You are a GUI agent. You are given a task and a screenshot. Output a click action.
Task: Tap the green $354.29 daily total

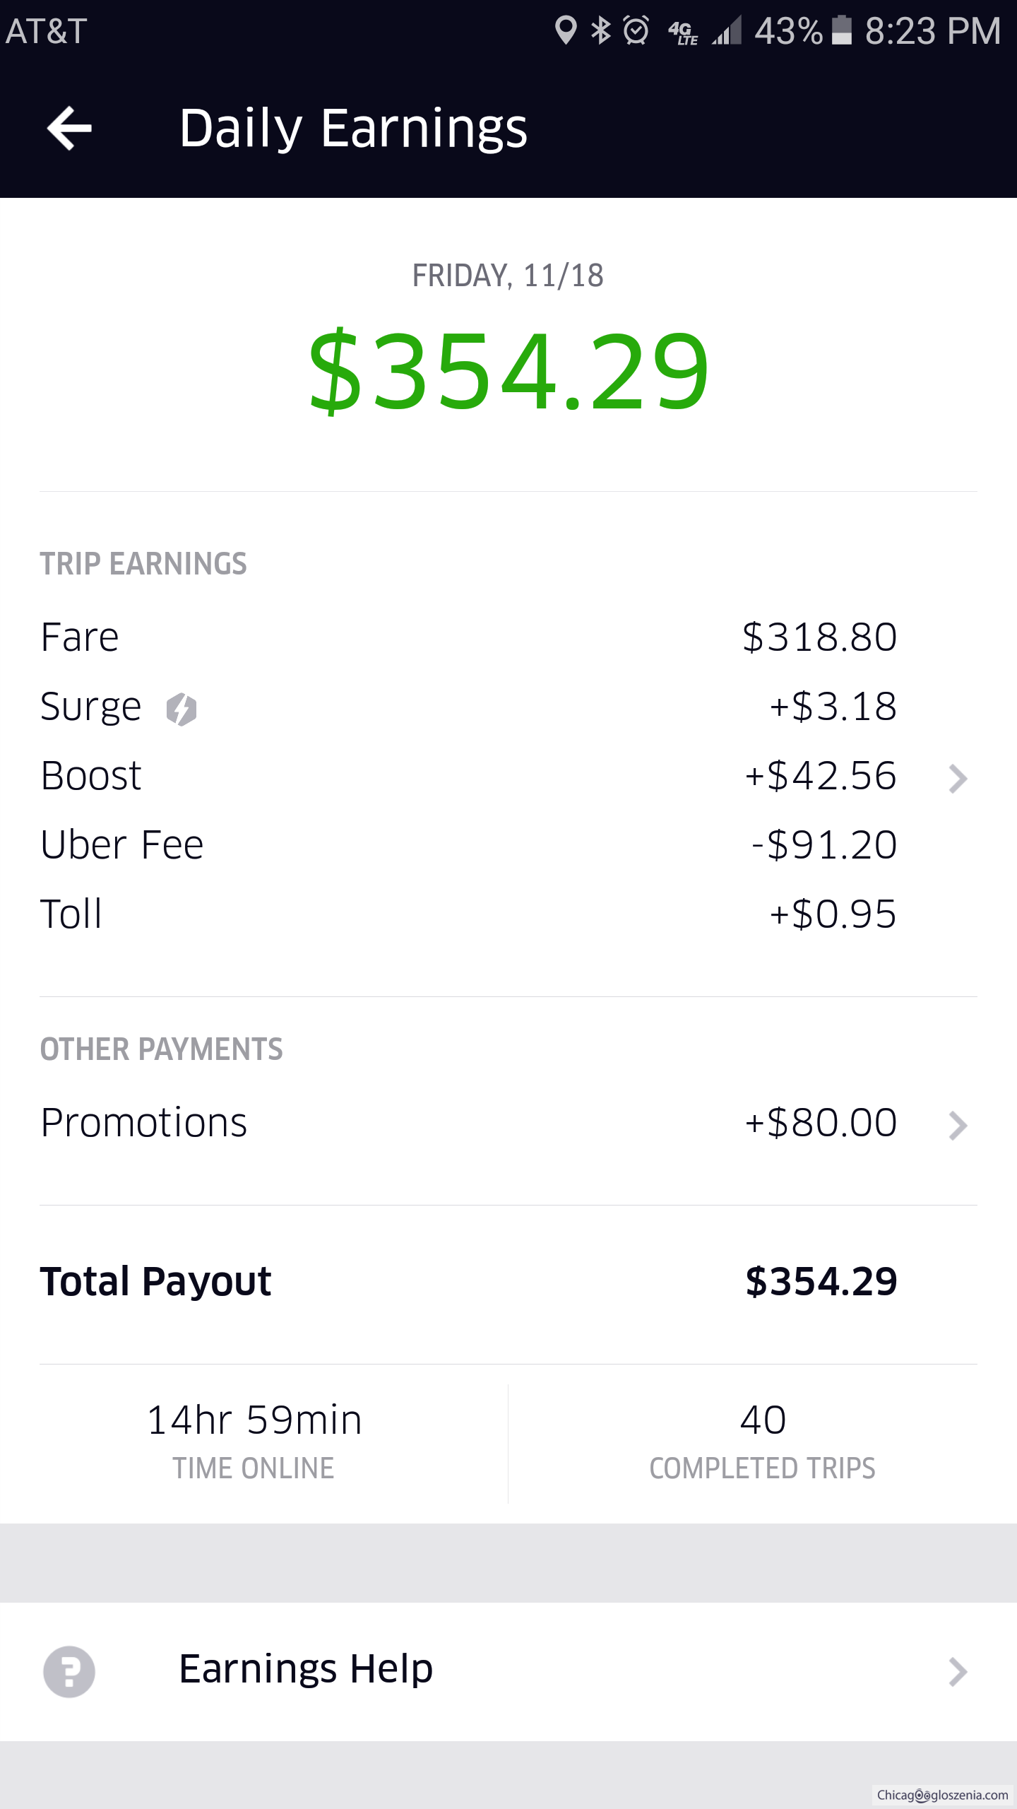[509, 372]
